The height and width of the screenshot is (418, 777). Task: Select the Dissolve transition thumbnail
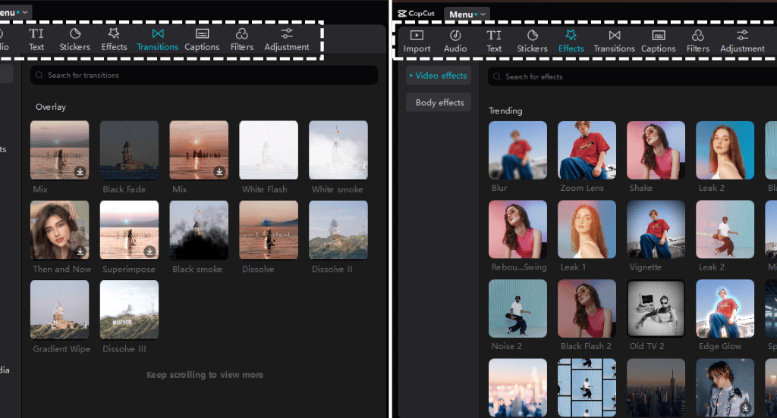pyautogui.click(x=269, y=230)
